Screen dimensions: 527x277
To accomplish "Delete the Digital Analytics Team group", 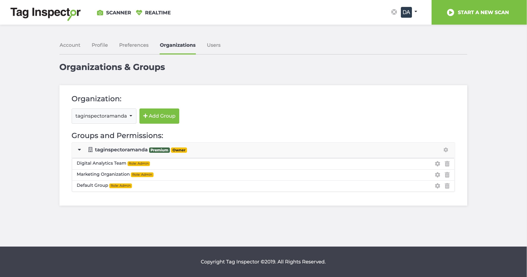I will 447,164.
